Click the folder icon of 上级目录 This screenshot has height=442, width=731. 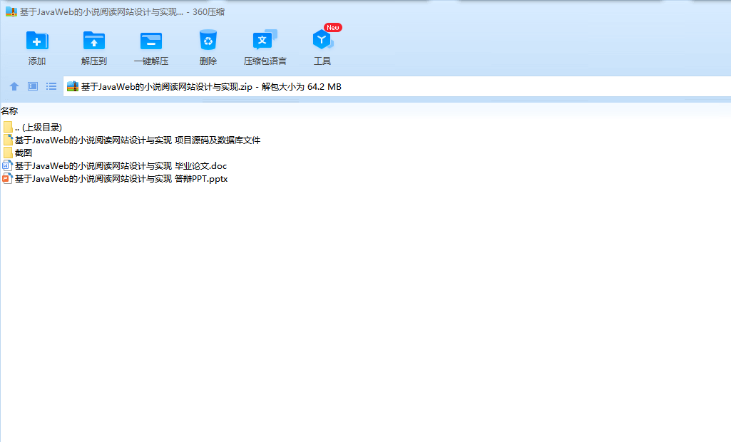7,128
